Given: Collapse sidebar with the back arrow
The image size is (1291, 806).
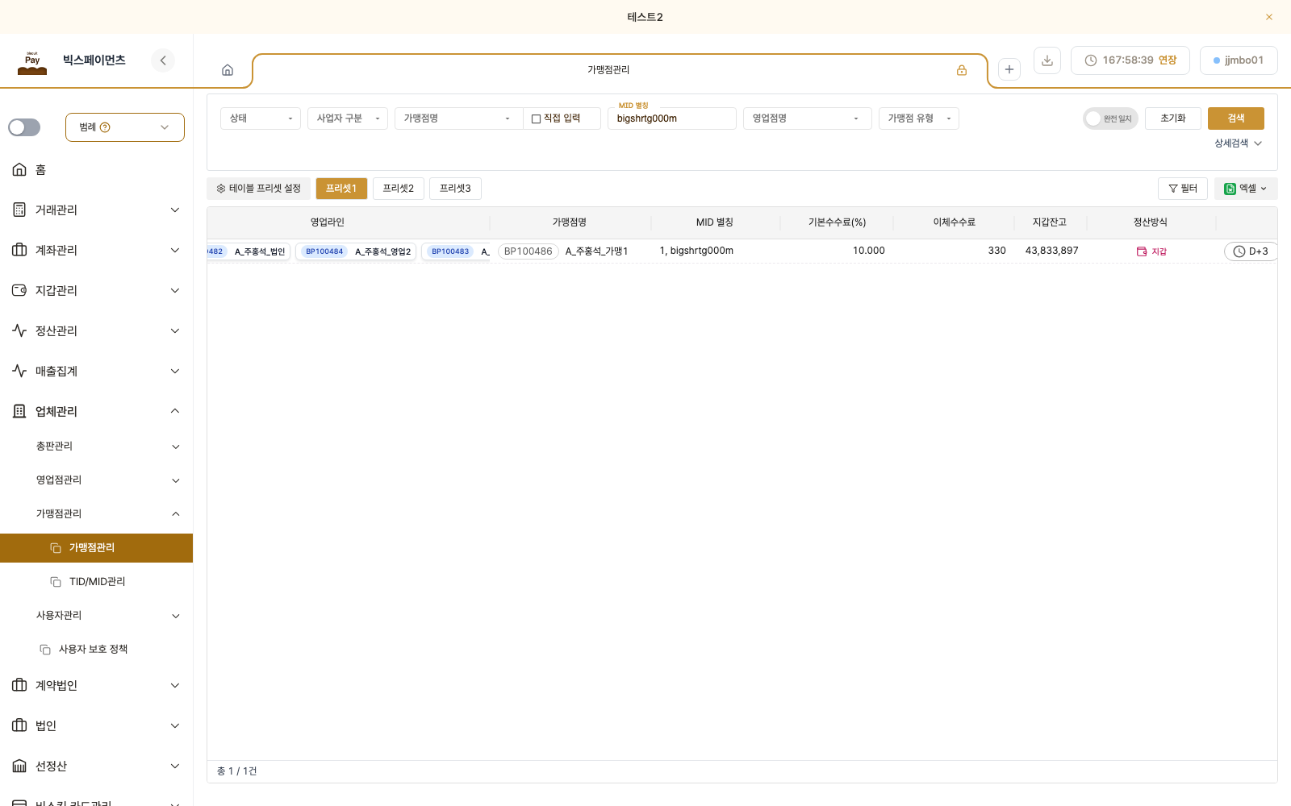Looking at the screenshot, I should pyautogui.click(x=163, y=60).
